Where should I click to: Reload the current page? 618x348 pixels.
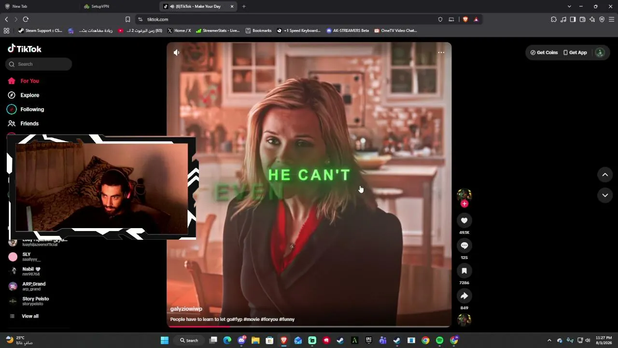tap(26, 19)
